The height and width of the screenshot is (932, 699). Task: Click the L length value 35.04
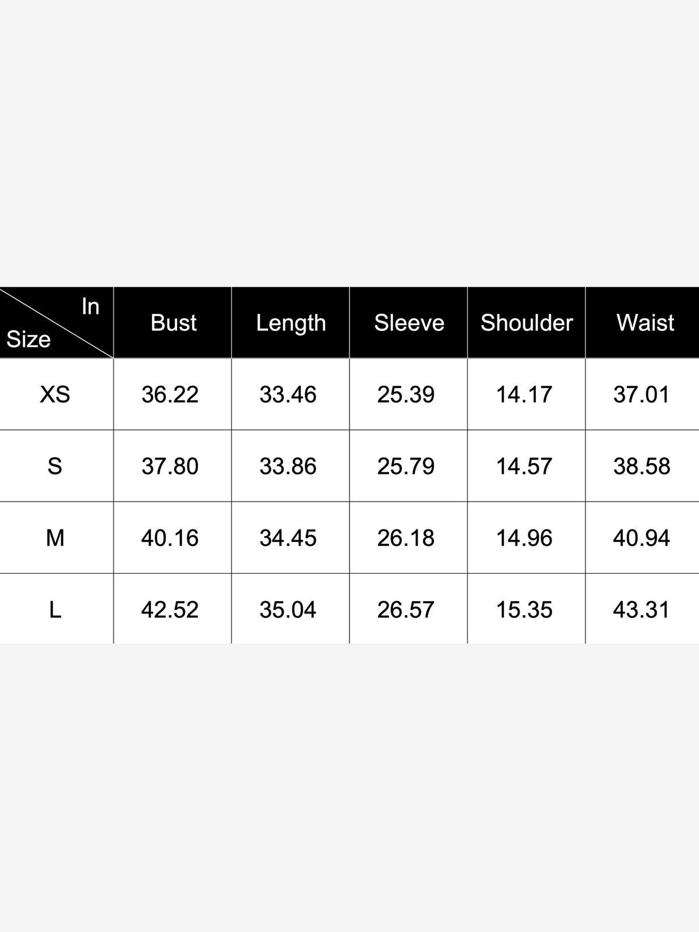(x=288, y=609)
